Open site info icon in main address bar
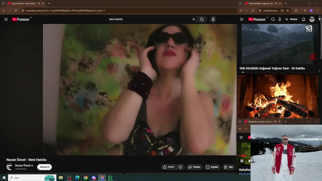Viewport: 322px width, 181px height. point(23,11)
